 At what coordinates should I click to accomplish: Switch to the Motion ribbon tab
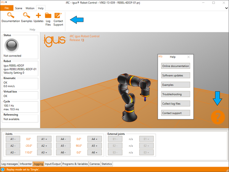pos(29,8)
